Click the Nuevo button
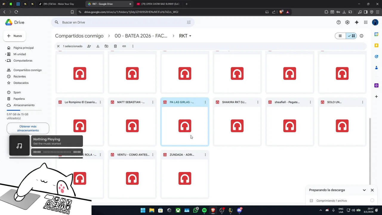Viewport: 382px width, 215px height. click(14, 36)
